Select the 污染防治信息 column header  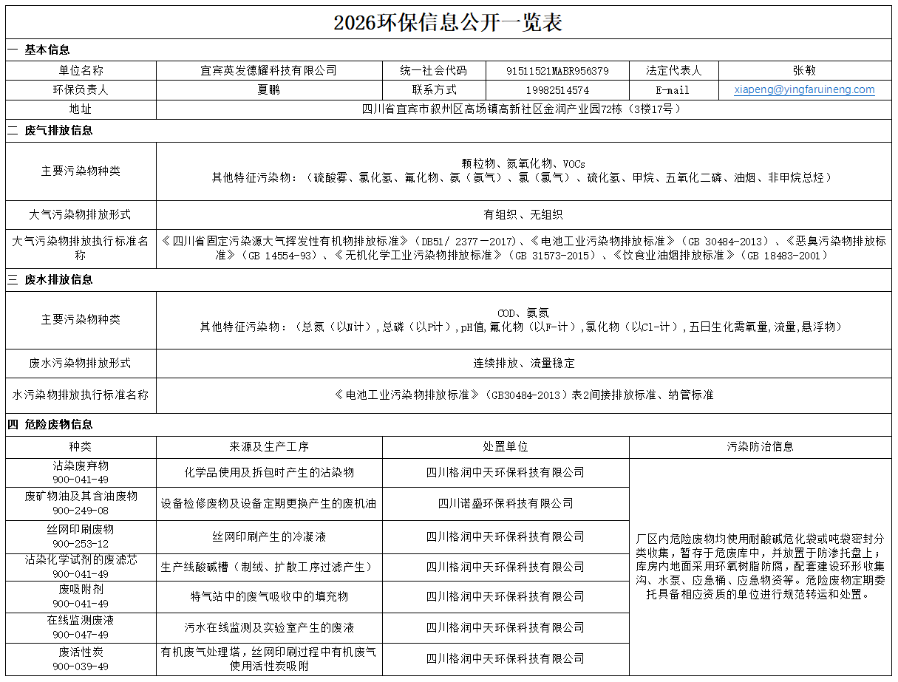point(760,447)
